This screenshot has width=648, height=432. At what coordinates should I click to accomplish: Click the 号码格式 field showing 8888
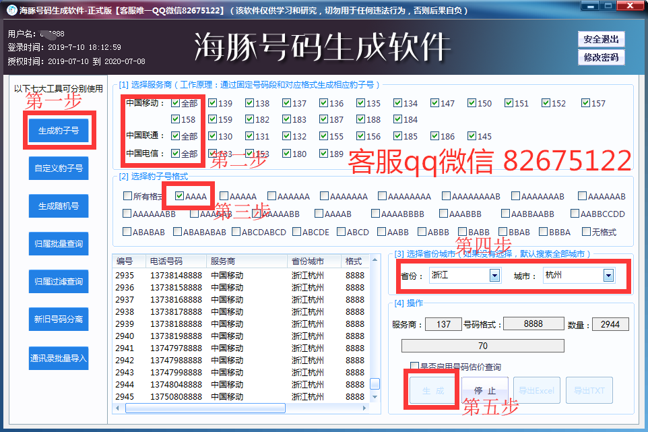click(x=533, y=323)
